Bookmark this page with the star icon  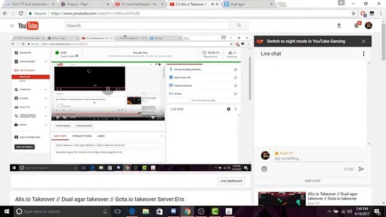click(x=353, y=13)
